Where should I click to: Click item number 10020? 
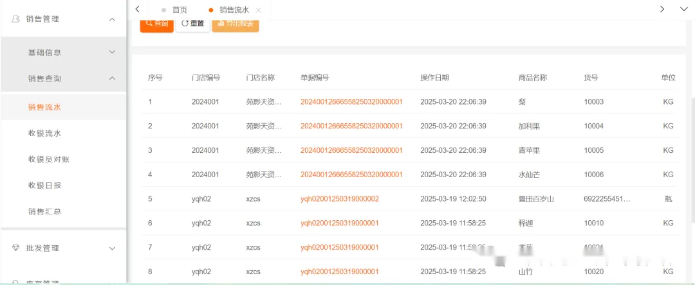[594, 272]
